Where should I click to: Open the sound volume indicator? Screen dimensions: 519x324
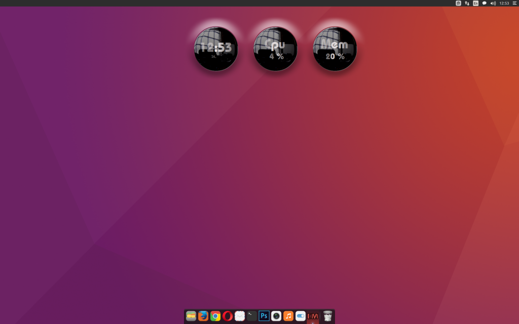[x=493, y=4]
